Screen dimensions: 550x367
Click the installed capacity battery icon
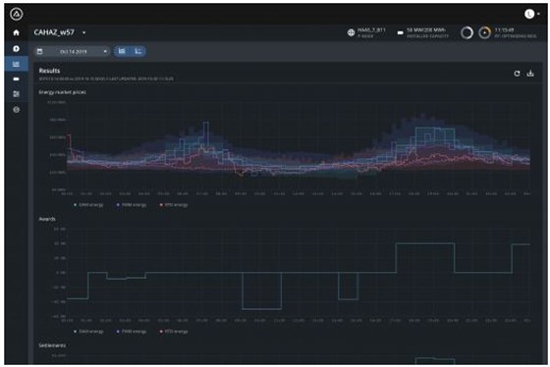[401, 32]
